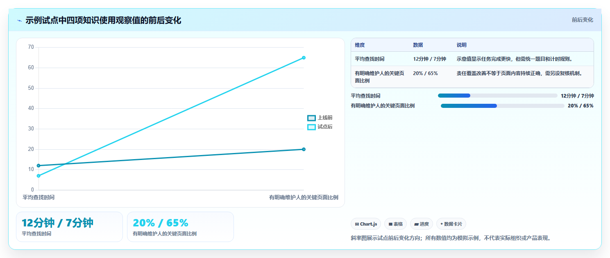Image resolution: width=610 pixels, height=258 pixels.
Task: Click the y-axis value 70
Action: pos(31,47)
